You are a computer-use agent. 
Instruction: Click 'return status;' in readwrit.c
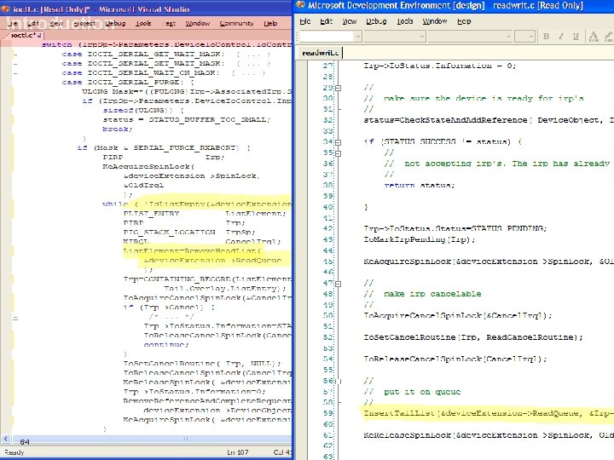click(x=420, y=185)
